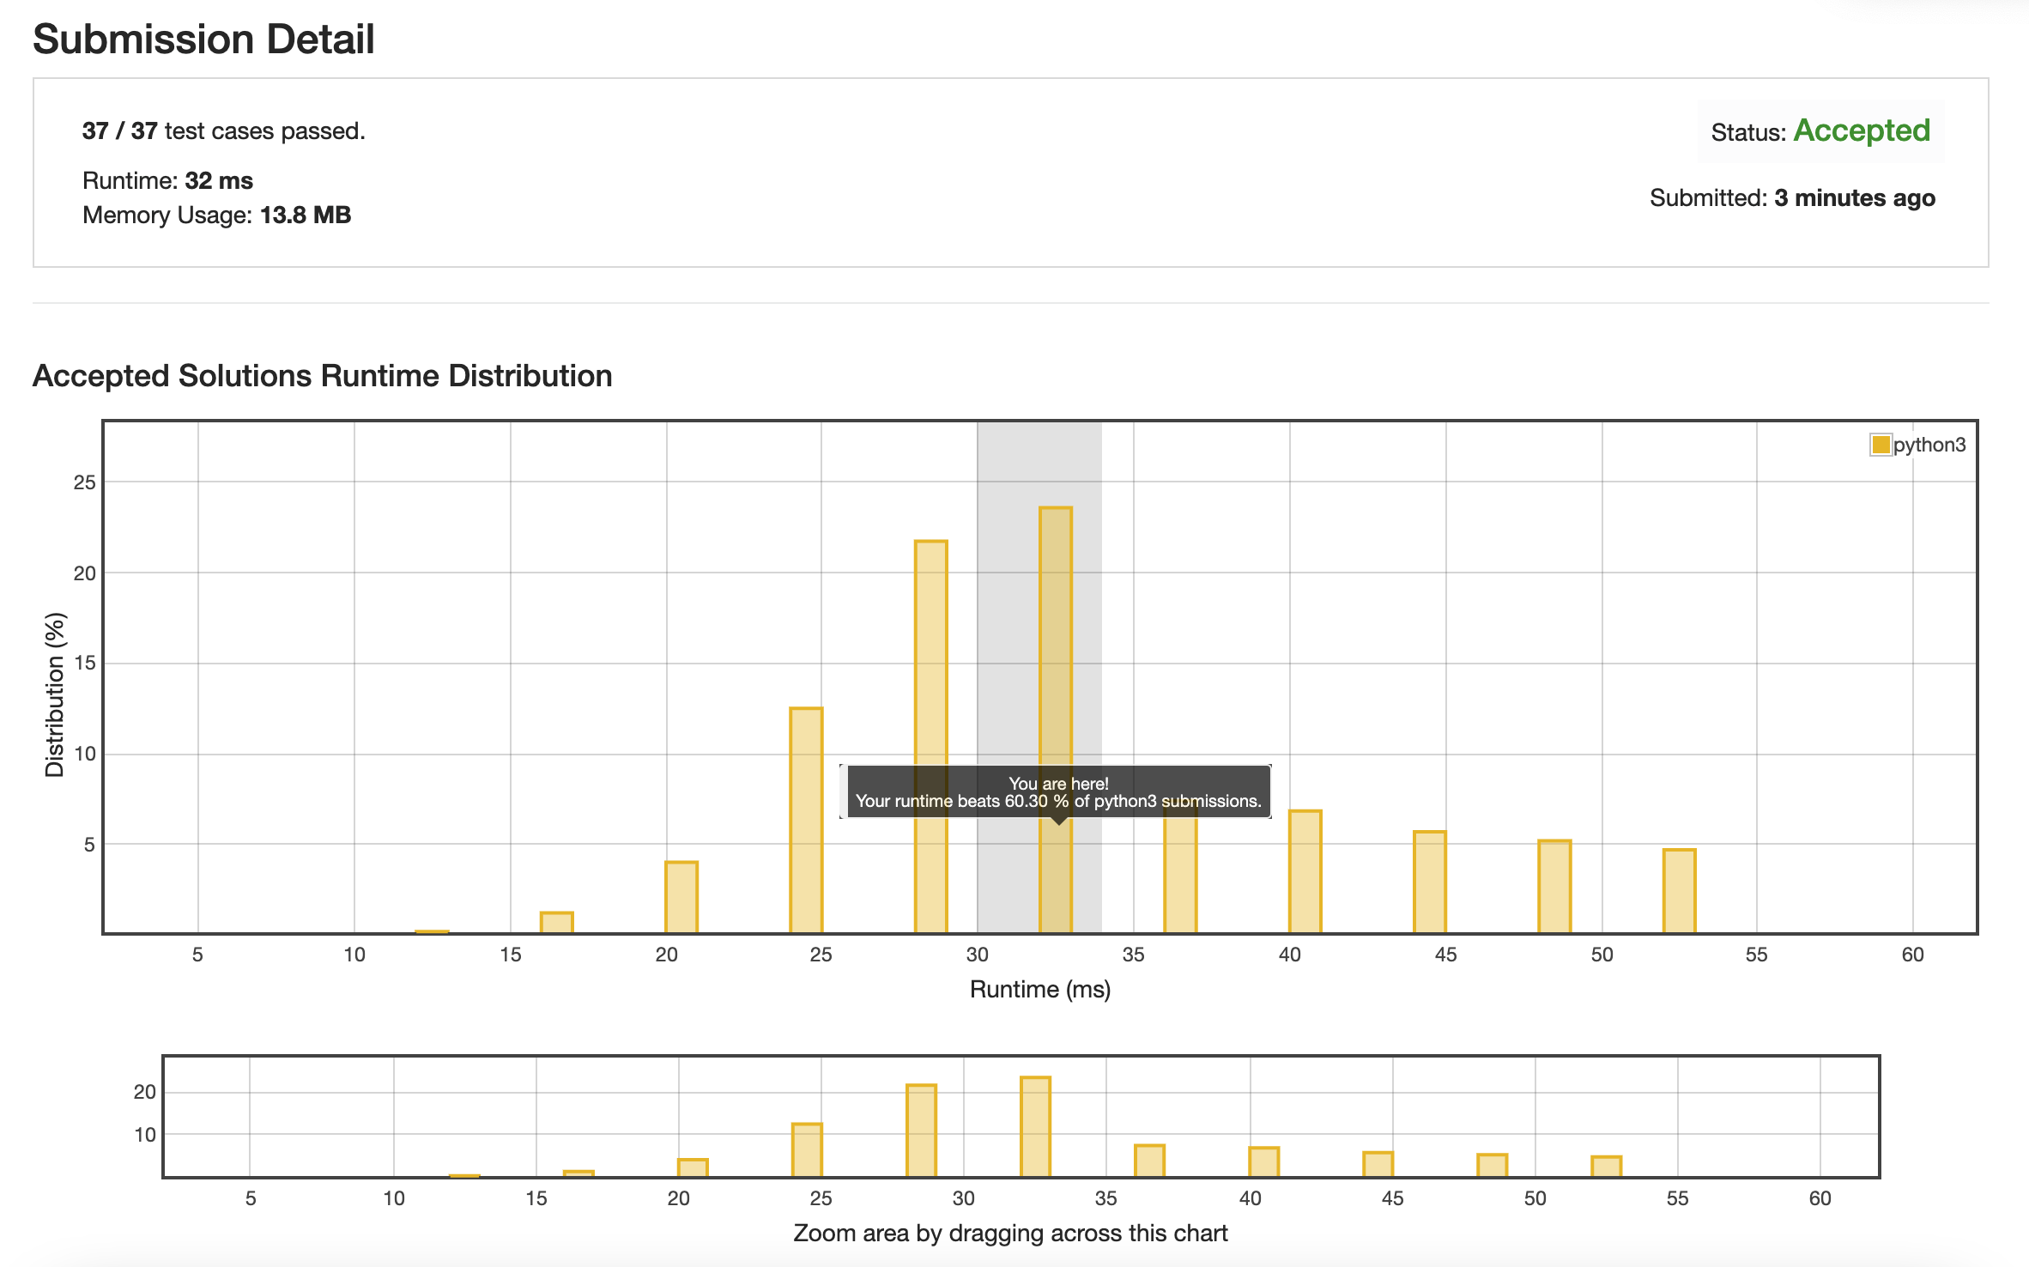This screenshot has height=1267, width=2029.
Task: Click the 36 ms bar in overview chart
Action: coord(1149,1161)
